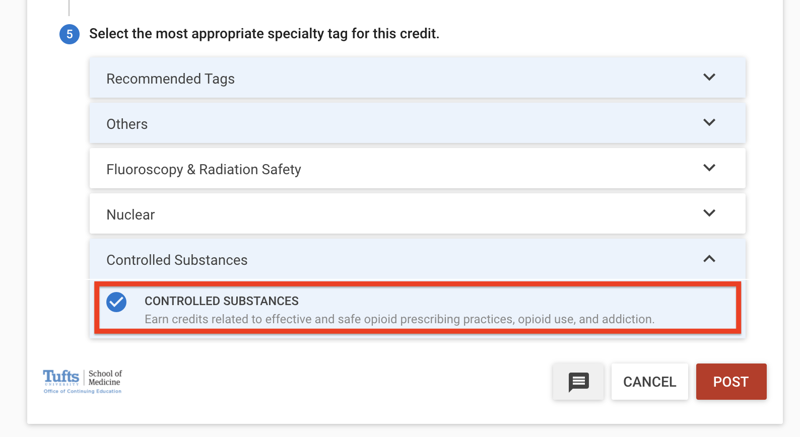Click the Controlled Substances panel header
The height and width of the screenshot is (437, 800).
coord(418,259)
